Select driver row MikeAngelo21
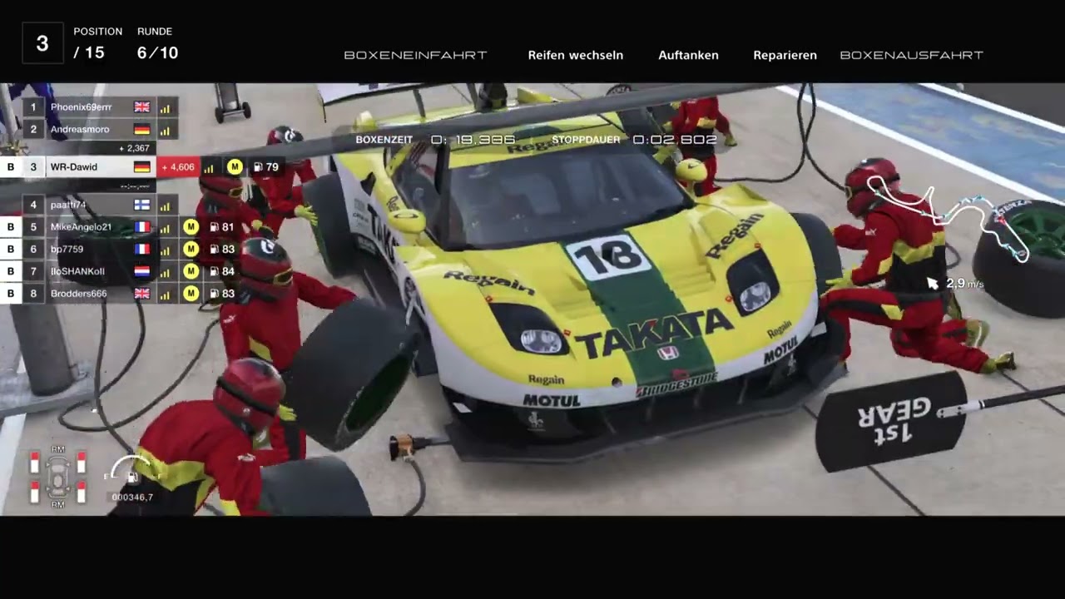 click(x=122, y=227)
